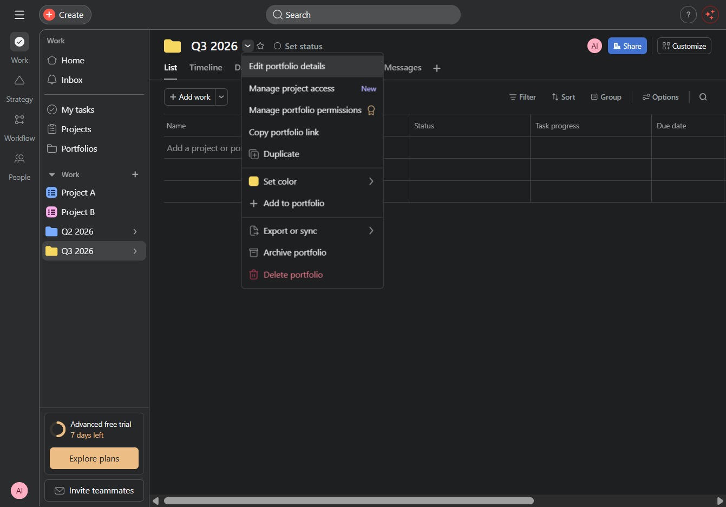The height and width of the screenshot is (507, 726).
Task: Click the Due date column header
Action: coord(688,126)
